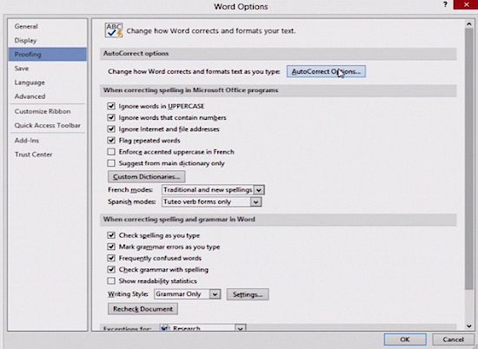Uncheck Ignore Internet and file addresses

(x=111, y=128)
